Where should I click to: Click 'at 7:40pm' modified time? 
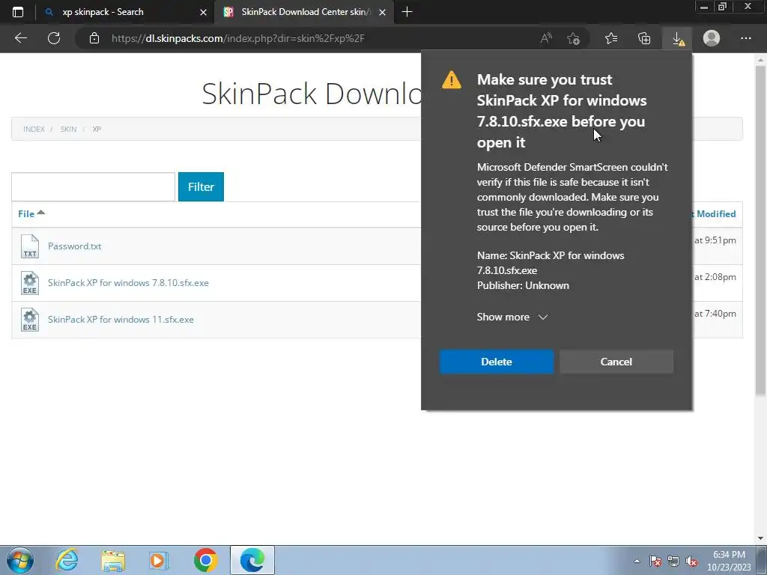pos(715,314)
